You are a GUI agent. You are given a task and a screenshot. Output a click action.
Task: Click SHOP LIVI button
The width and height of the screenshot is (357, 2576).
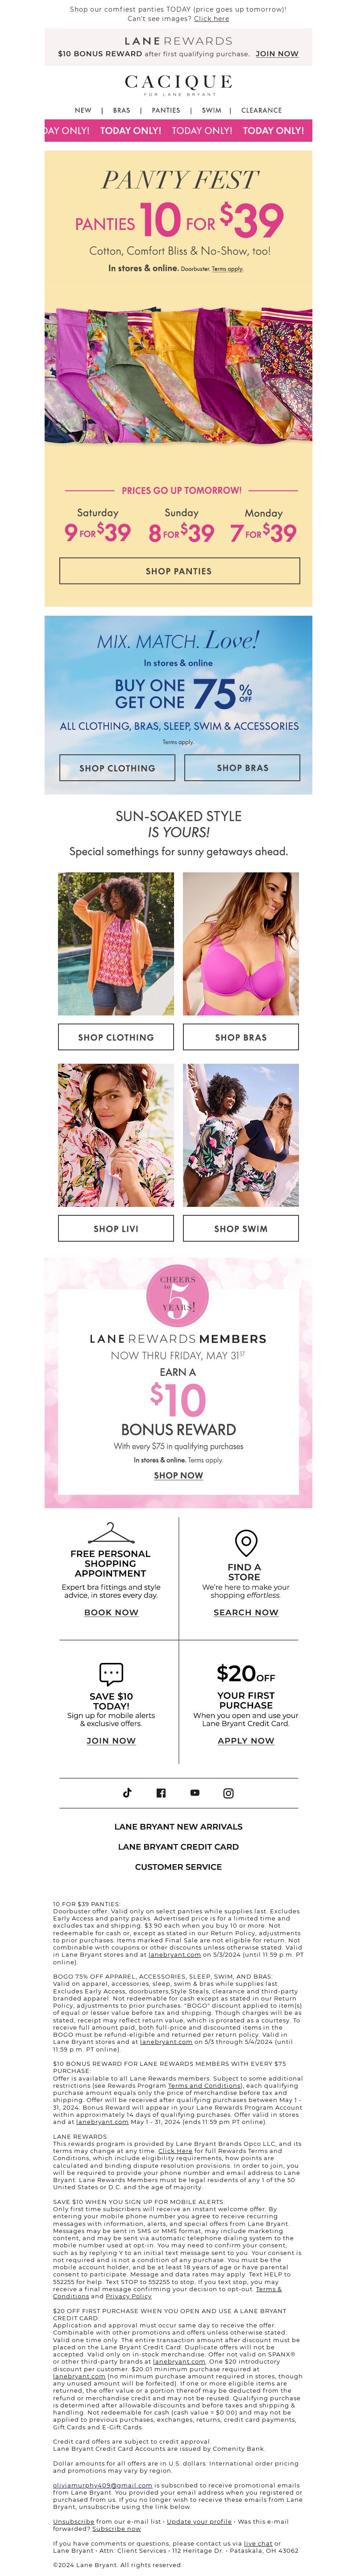pos(116,1228)
